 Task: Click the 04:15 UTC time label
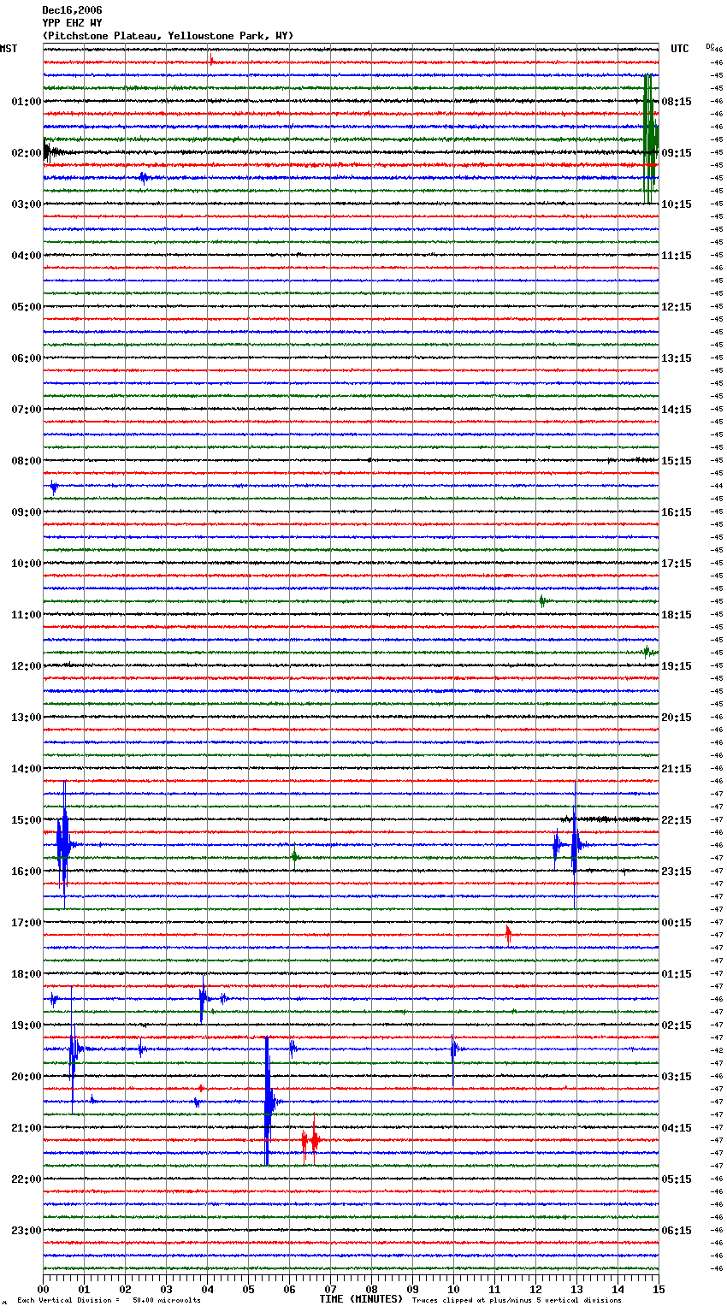point(677,1128)
